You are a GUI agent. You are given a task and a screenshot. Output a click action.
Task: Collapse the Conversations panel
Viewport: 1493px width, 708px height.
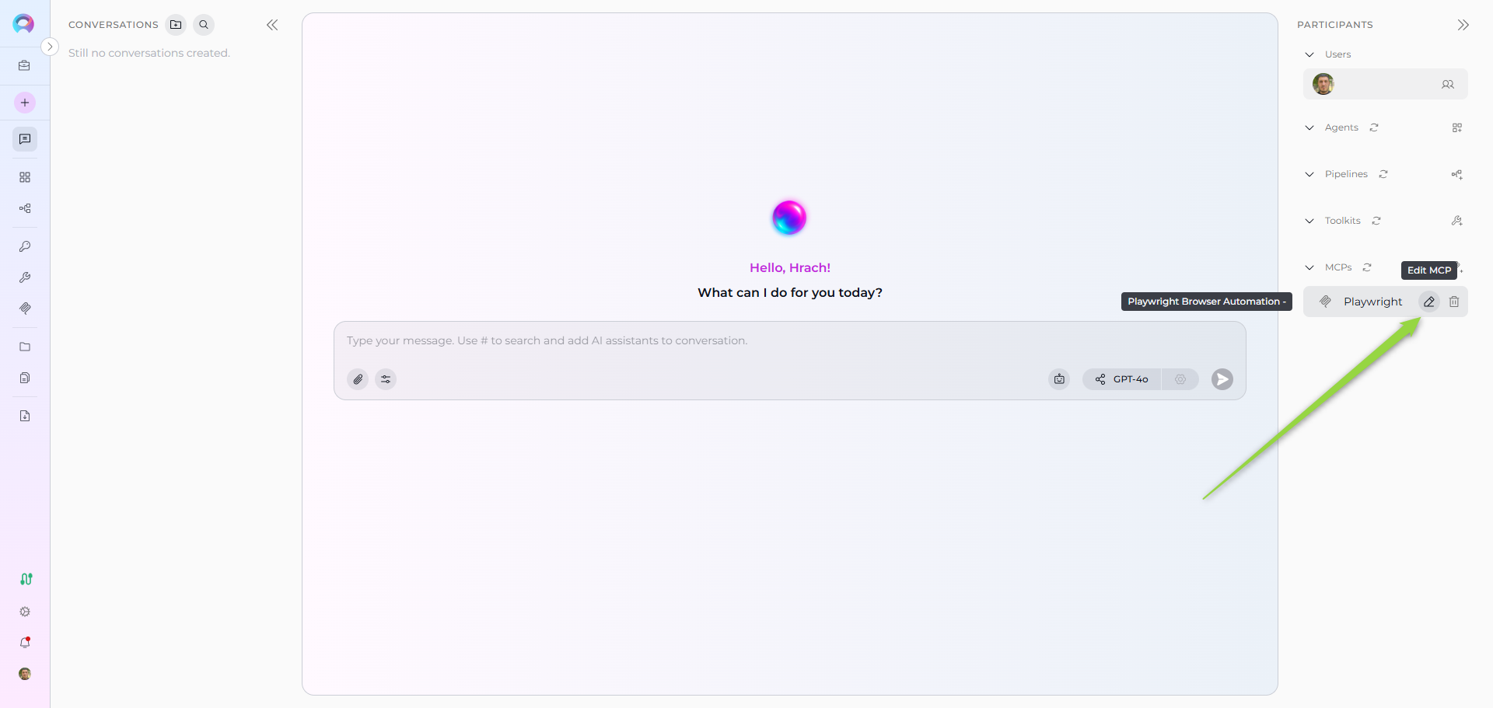[x=272, y=25]
